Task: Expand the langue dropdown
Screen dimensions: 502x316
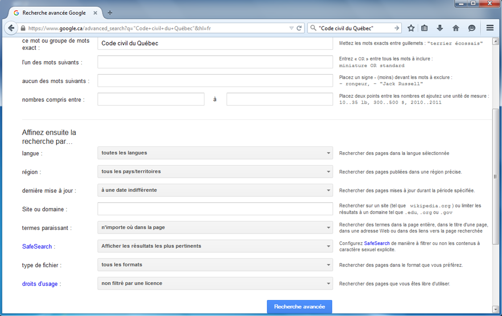Action: coord(215,153)
